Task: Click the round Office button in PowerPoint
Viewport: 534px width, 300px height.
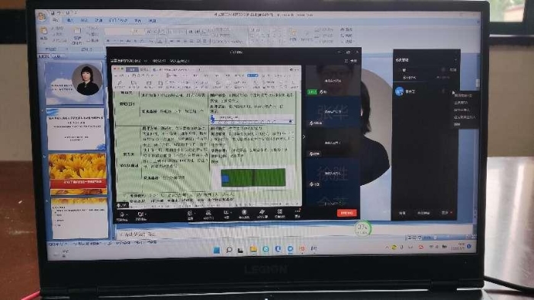Action: tap(42, 16)
